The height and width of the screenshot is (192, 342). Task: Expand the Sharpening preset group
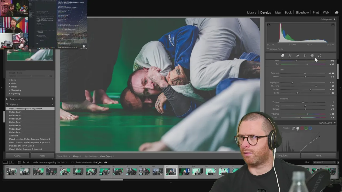10,90
